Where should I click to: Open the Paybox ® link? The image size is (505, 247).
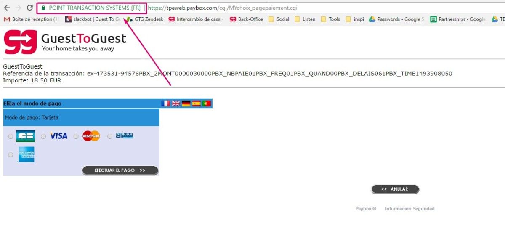(x=366, y=209)
